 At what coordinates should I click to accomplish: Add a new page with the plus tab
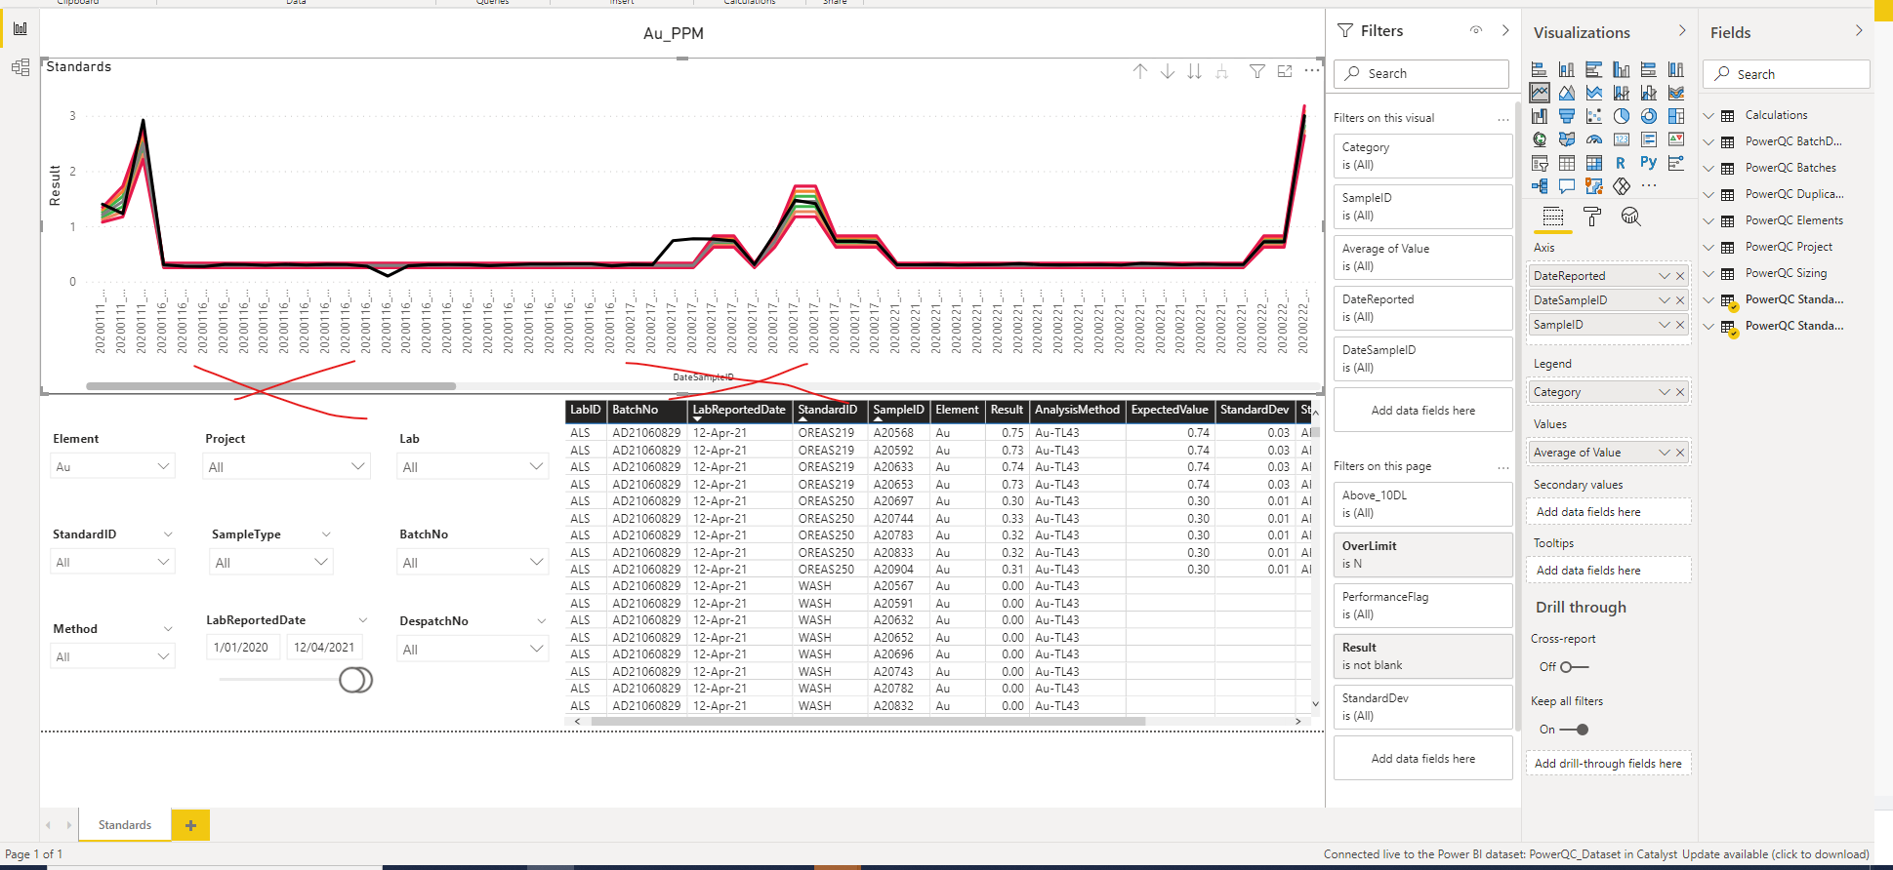tap(190, 825)
